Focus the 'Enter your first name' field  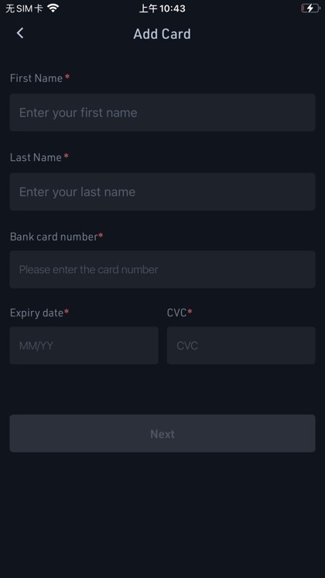pyautogui.click(x=162, y=112)
